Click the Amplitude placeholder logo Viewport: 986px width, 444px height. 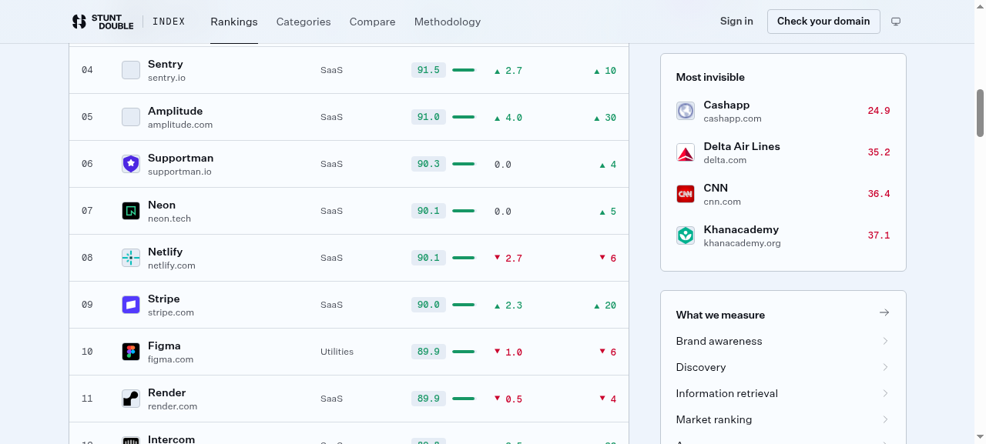(131, 117)
